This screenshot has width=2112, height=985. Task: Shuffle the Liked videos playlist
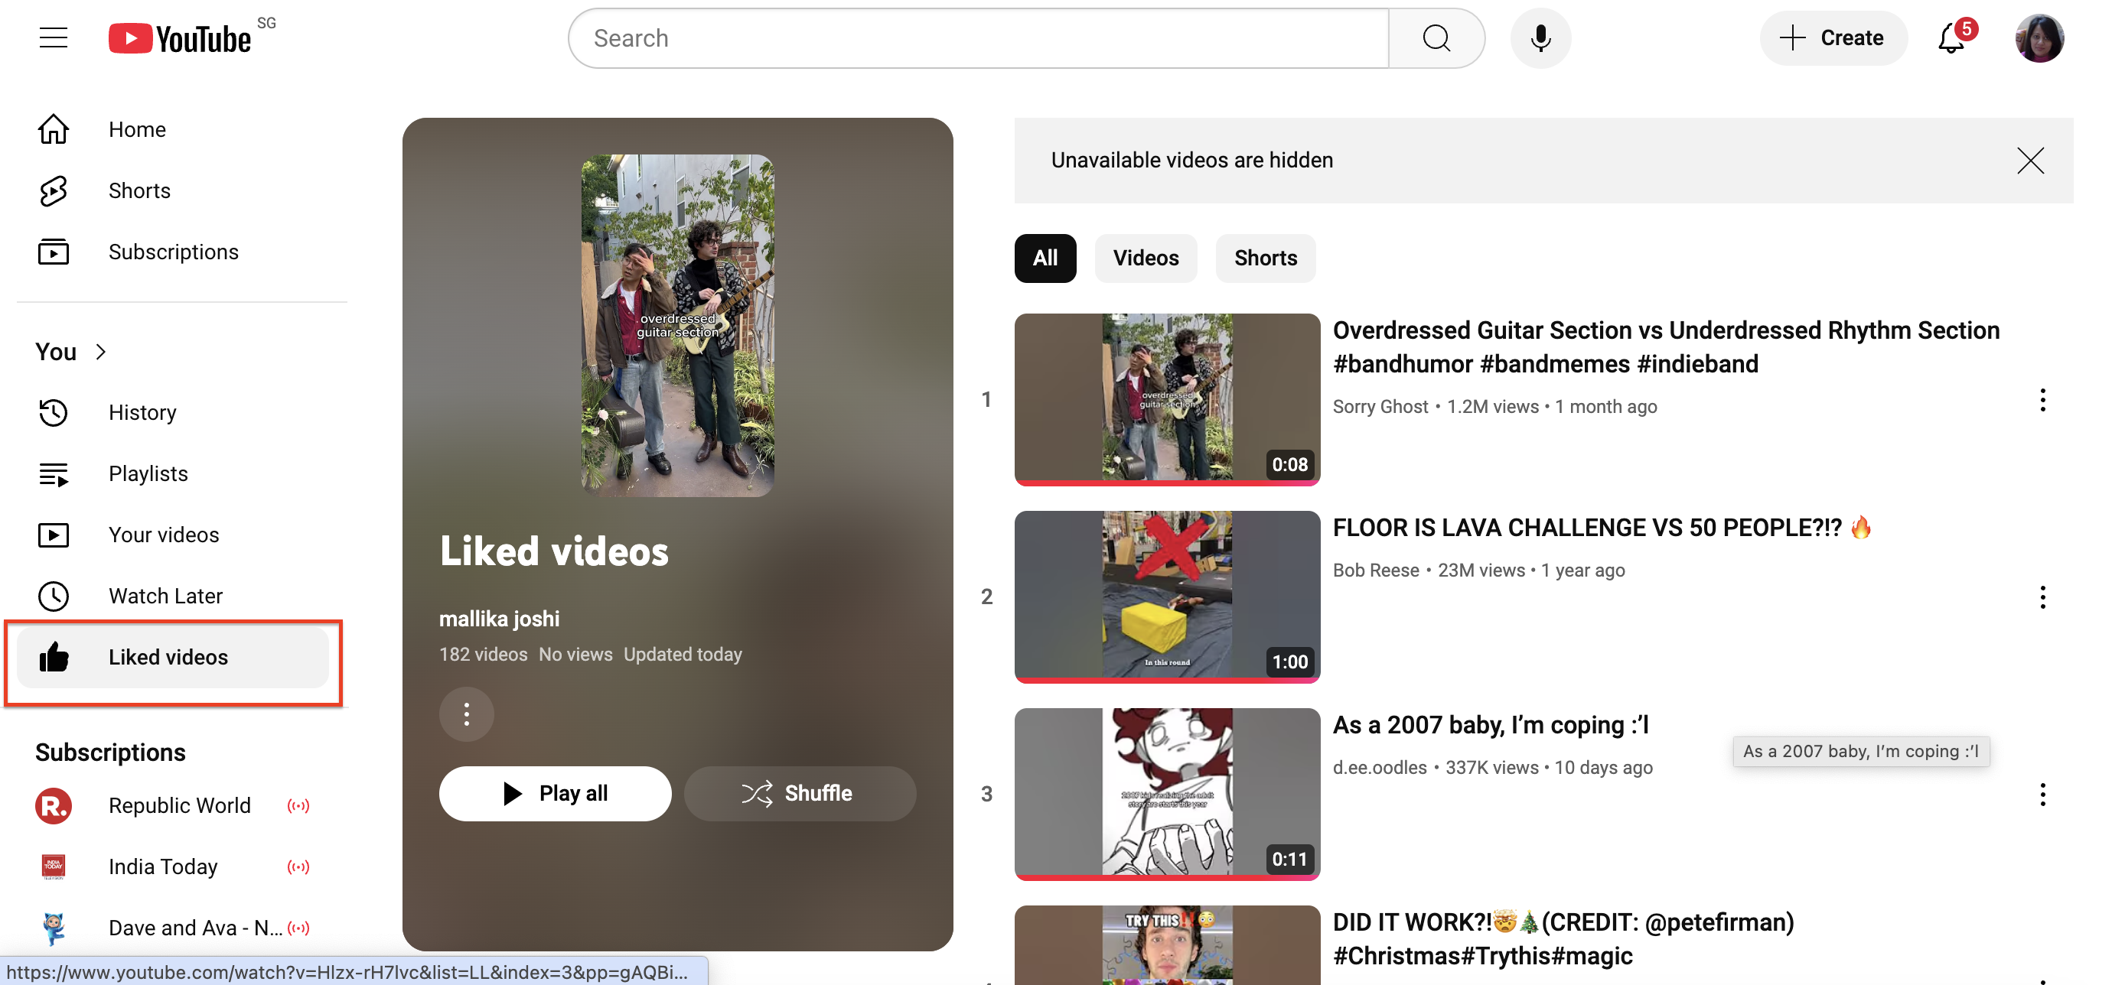pyautogui.click(x=800, y=792)
